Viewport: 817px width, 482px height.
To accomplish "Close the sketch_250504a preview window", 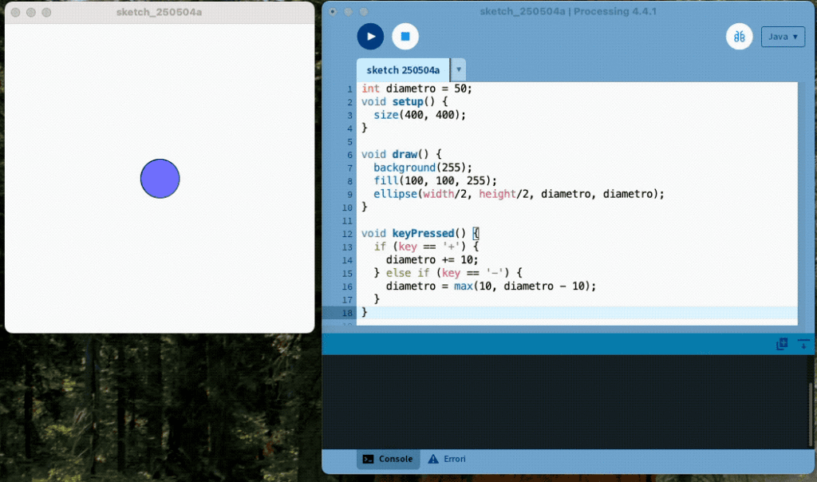I will click(16, 13).
